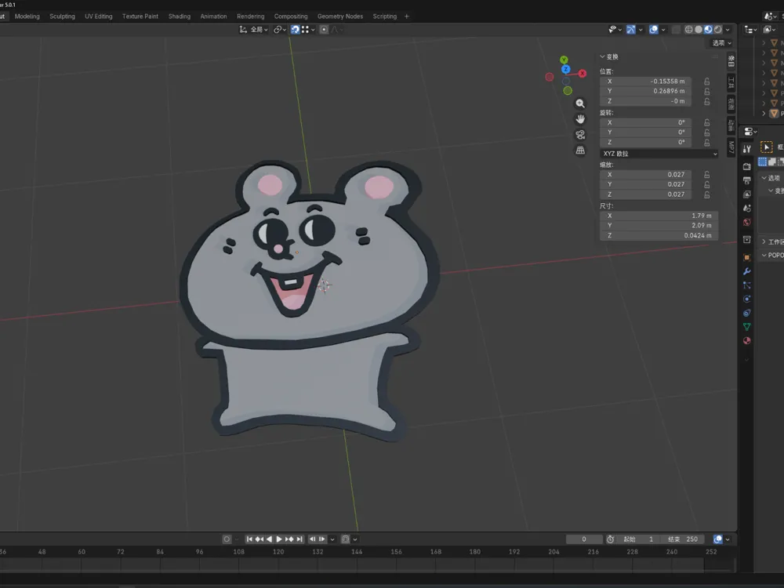
Task: Toggle the snapping magnet
Action: pos(295,30)
